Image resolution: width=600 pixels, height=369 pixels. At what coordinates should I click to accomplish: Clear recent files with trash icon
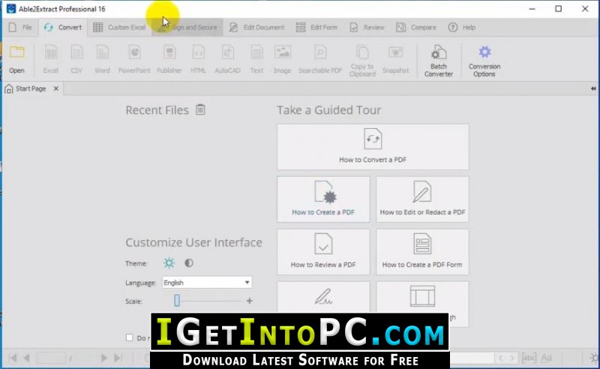200,109
